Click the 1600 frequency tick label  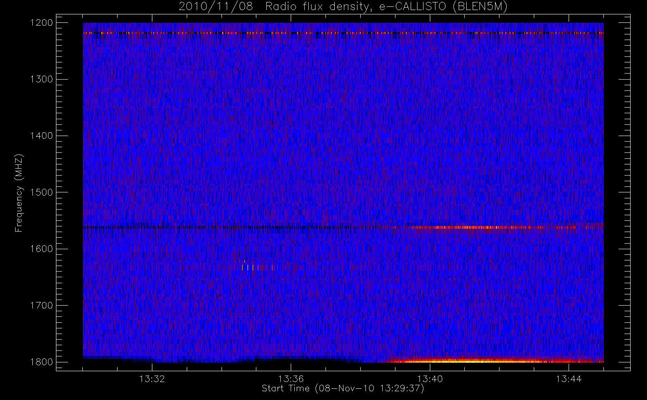pos(42,249)
